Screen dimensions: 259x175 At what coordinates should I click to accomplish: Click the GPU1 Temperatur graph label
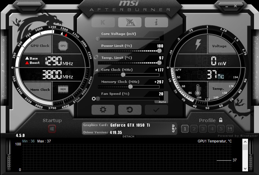pos(215,141)
